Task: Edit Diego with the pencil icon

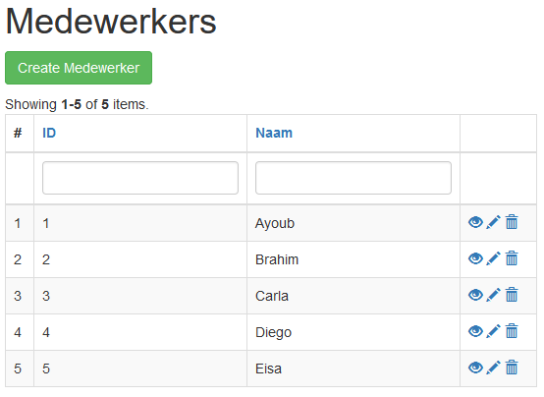Action: [493, 331]
